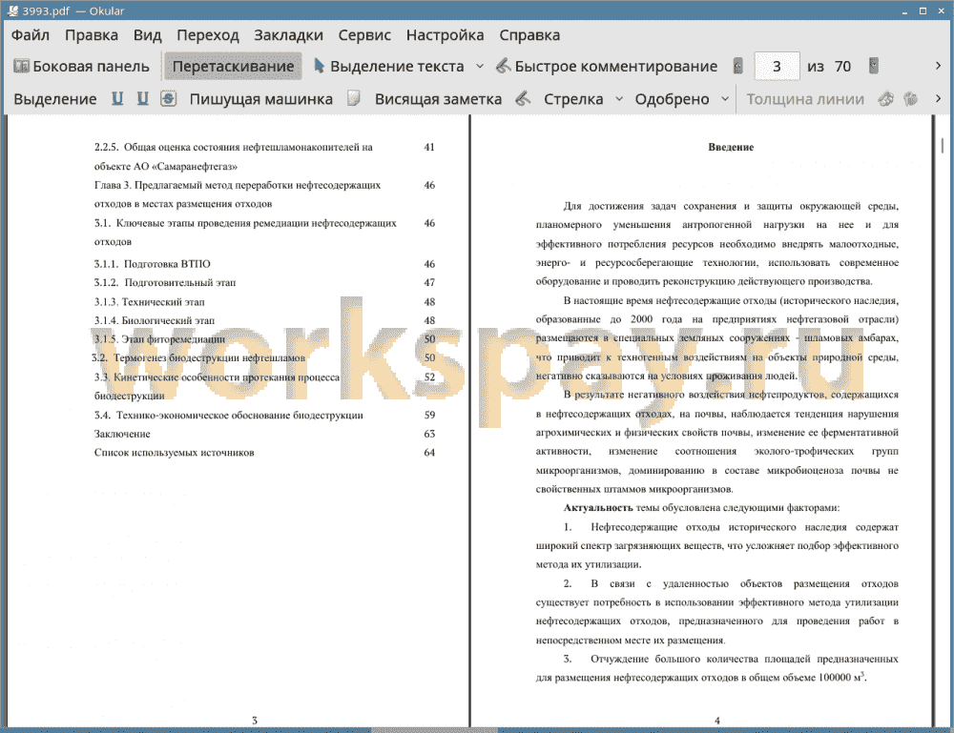Screen dimensions: 954x733
Task: Expand the Одобрено stamp dropdown arrow
Action: tap(725, 98)
